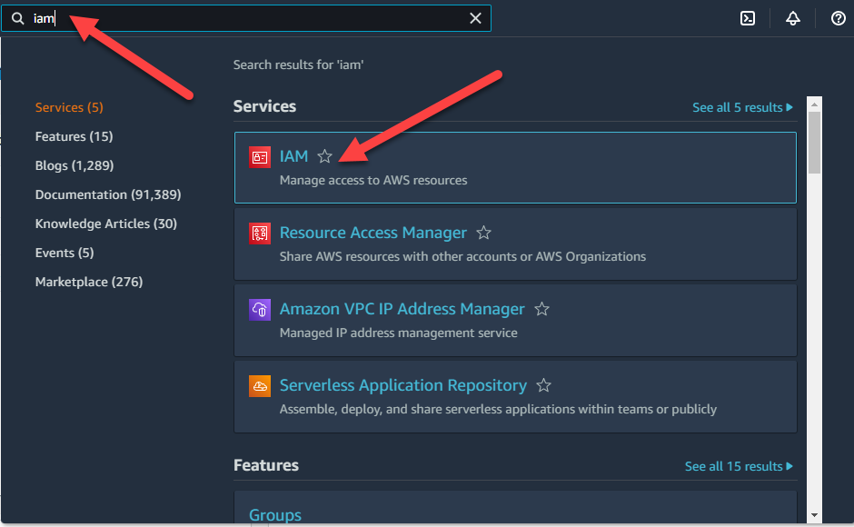The width and height of the screenshot is (854, 527).
Task: Click the Resource Access Manager icon
Action: pos(260,234)
